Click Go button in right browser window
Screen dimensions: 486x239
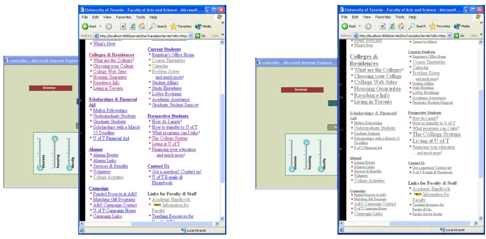pyautogui.click(x=459, y=36)
